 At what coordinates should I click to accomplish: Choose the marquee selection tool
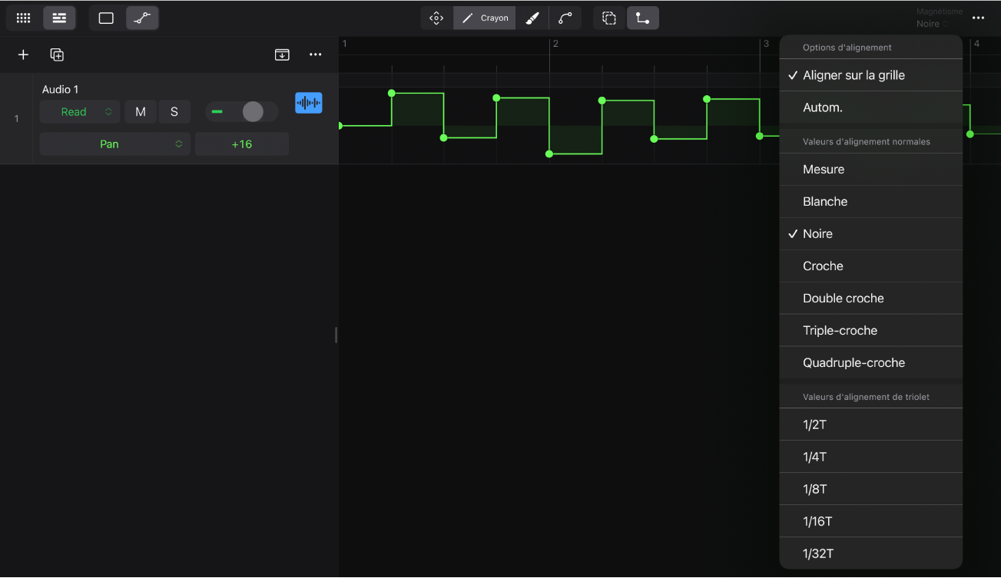609,18
